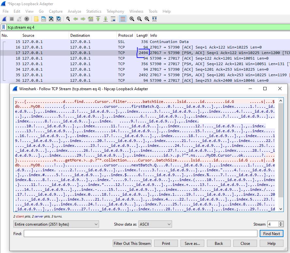290x253 pixels.
Task: Open the Go menu
Action: pos(41,11)
